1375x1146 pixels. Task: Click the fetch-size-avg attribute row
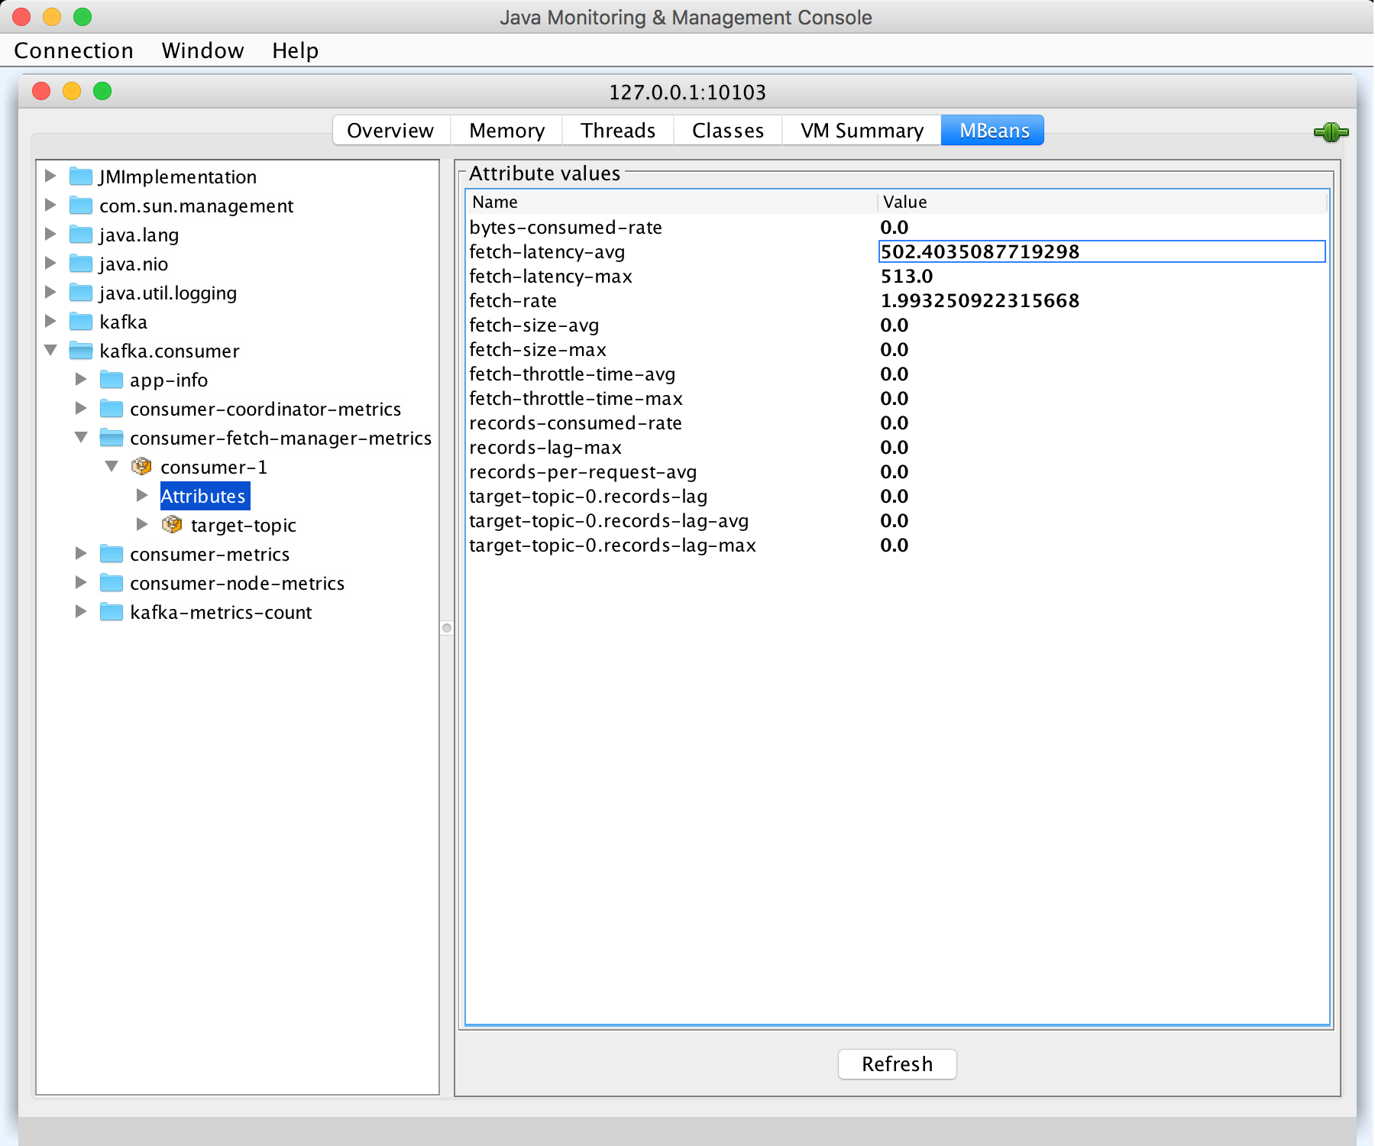[x=897, y=325]
